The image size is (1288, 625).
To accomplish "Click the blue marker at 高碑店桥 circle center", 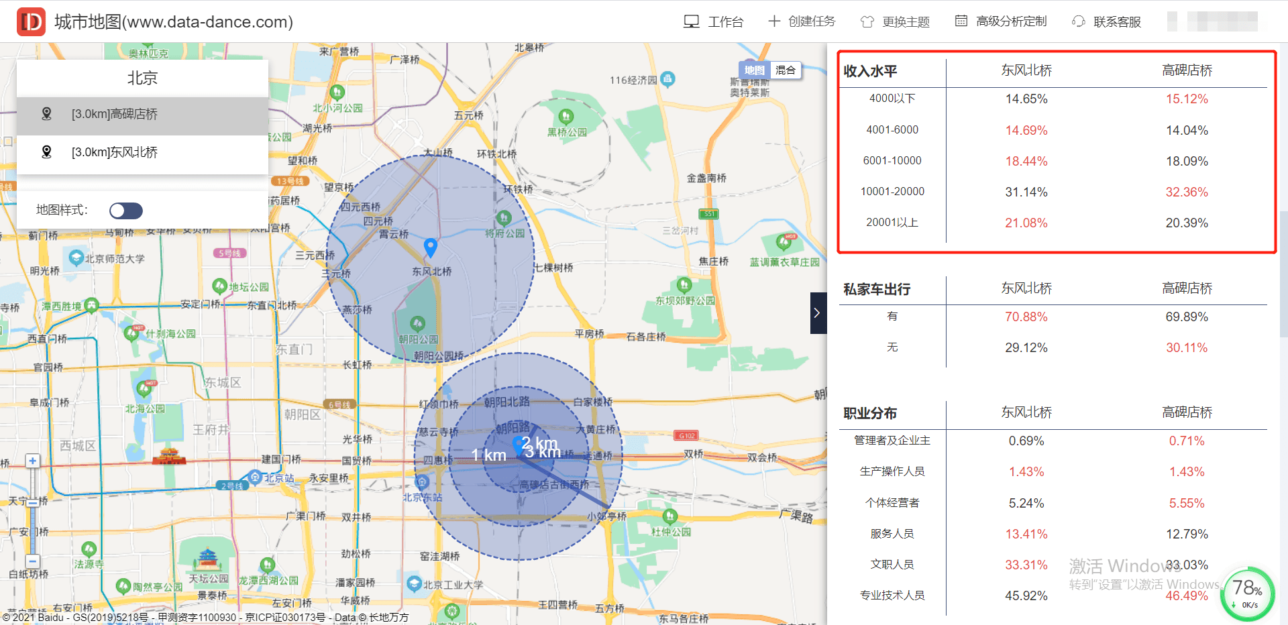I will [x=518, y=445].
